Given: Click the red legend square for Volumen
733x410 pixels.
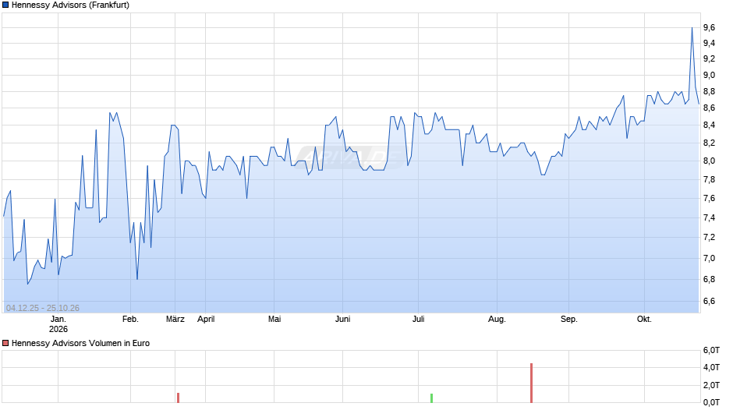Looking at the screenshot, I should 5,343.
